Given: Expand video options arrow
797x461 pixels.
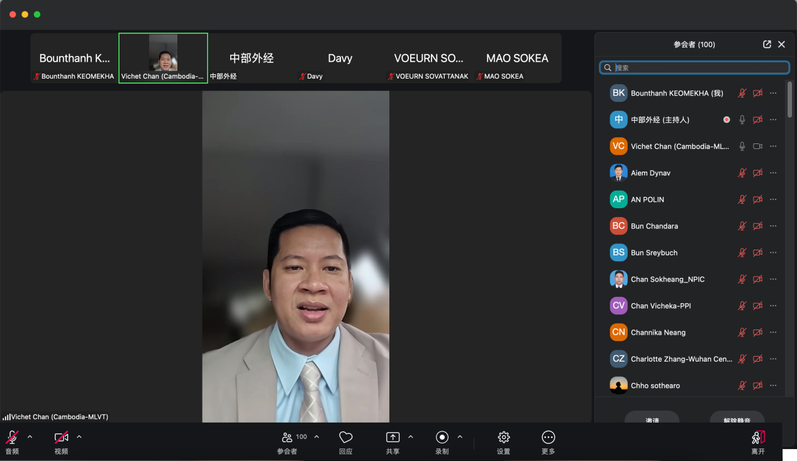Looking at the screenshot, I should (79, 436).
